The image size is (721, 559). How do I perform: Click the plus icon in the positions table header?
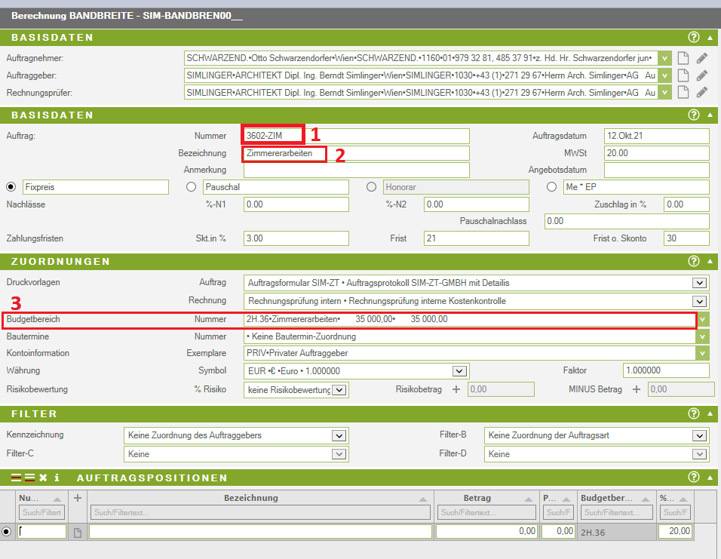[77, 498]
